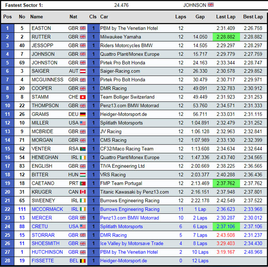
Task: Click the Austrian flag beside SAIGER
Action: click(x=83, y=71)
